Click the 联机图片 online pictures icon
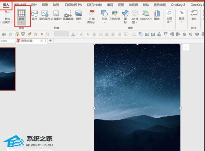The image size is (205, 151). (x=45, y=16)
